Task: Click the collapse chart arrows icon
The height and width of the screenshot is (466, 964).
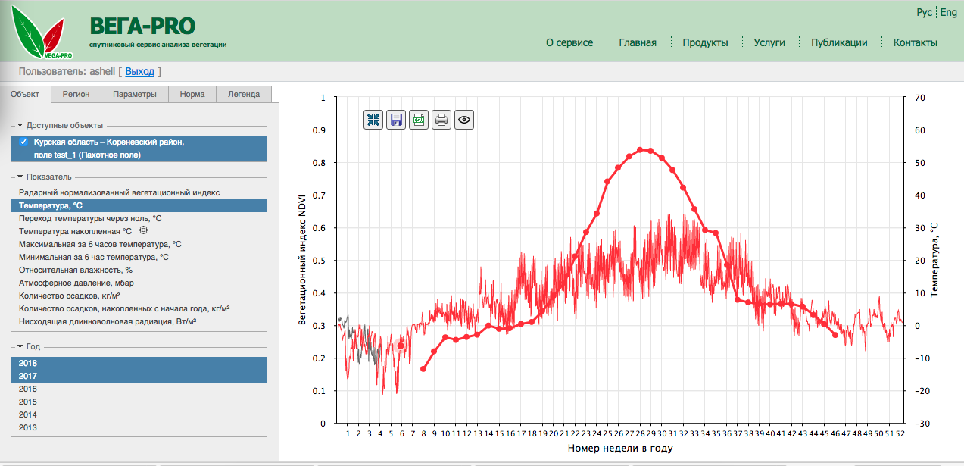Action: [373, 120]
